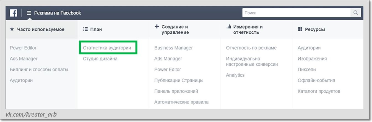This screenshot has height=122, width=372.
Task: Open Биллинг и способы оплаты
Action: coord(39,70)
